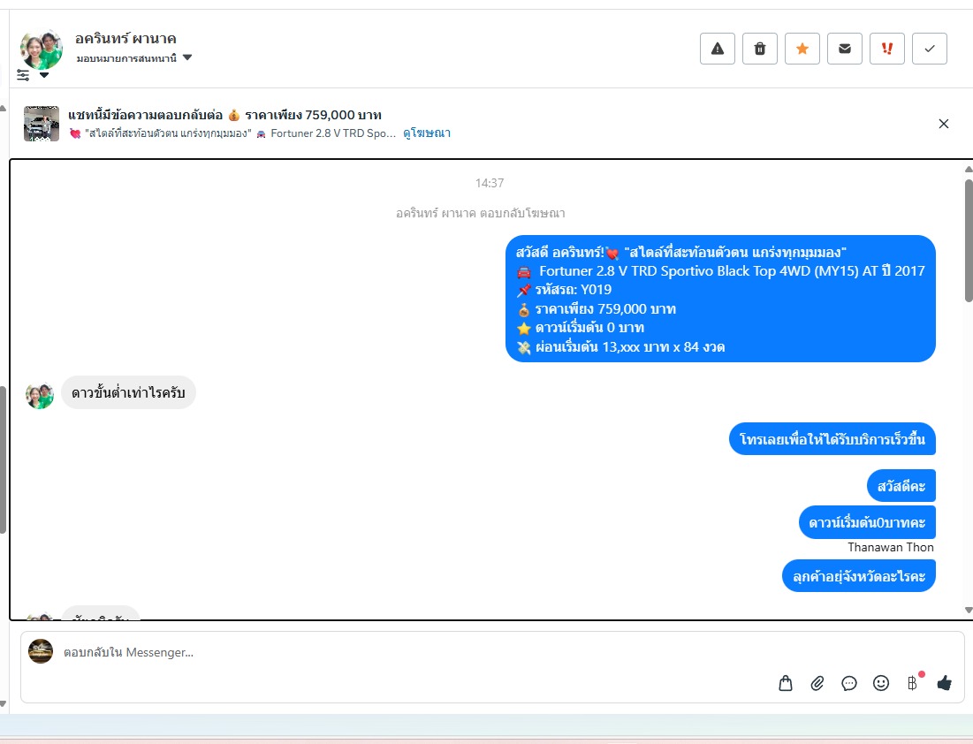
Task: Mark conversation done with checkmark button
Action: click(930, 49)
